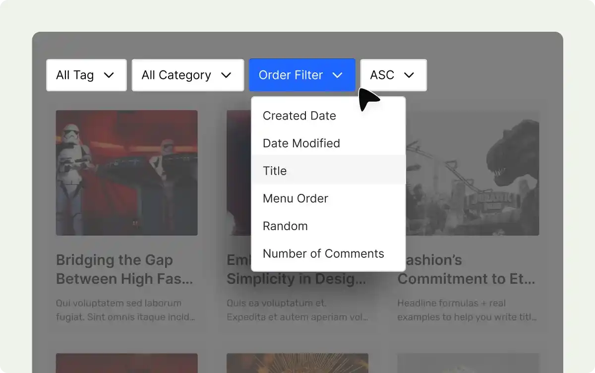The width and height of the screenshot is (595, 373).
Task: Open the Simplicity in Design post title
Action: (x=238, y=279)
